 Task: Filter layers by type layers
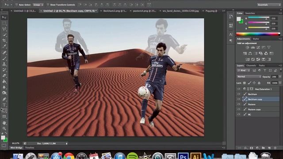pos(265,71)
